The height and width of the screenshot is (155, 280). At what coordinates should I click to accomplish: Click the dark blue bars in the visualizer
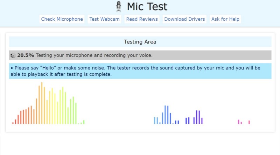187,121
